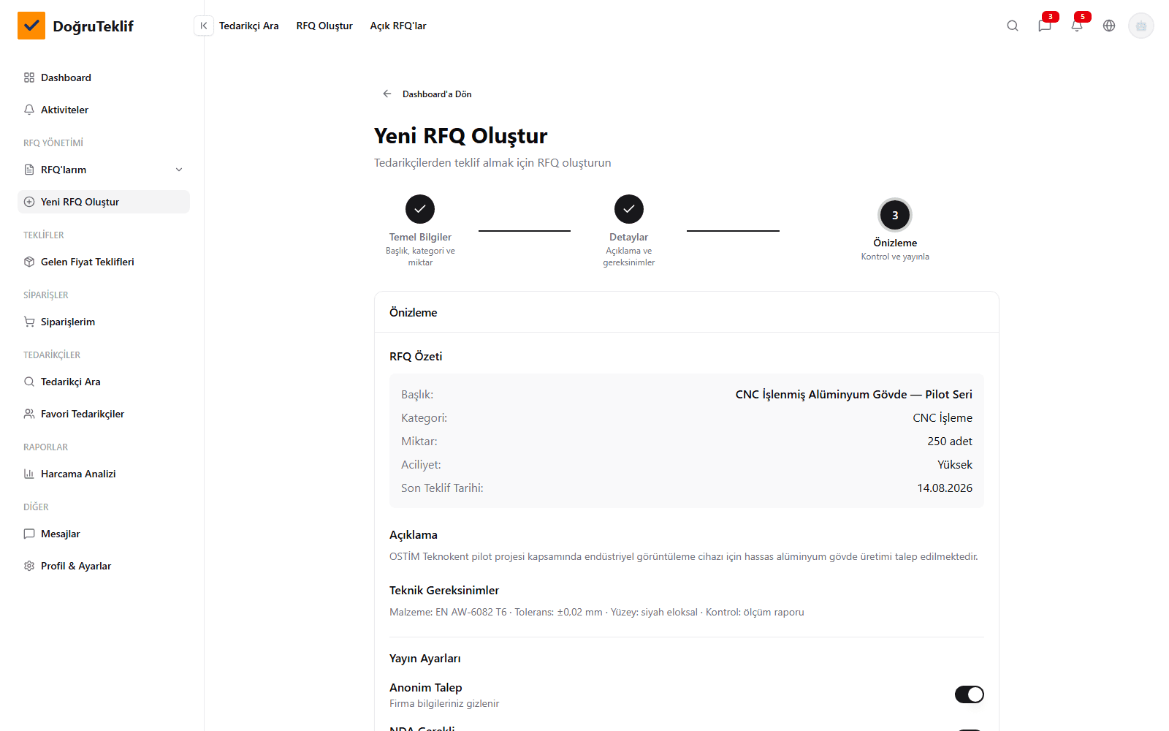The image size is (1169, 731).
Task: Click the Gelen Fiyat Teklifleri box icon
Action: point(29,262)
